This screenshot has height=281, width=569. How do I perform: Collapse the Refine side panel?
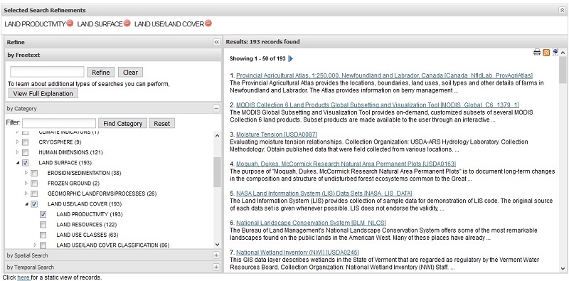217,42
